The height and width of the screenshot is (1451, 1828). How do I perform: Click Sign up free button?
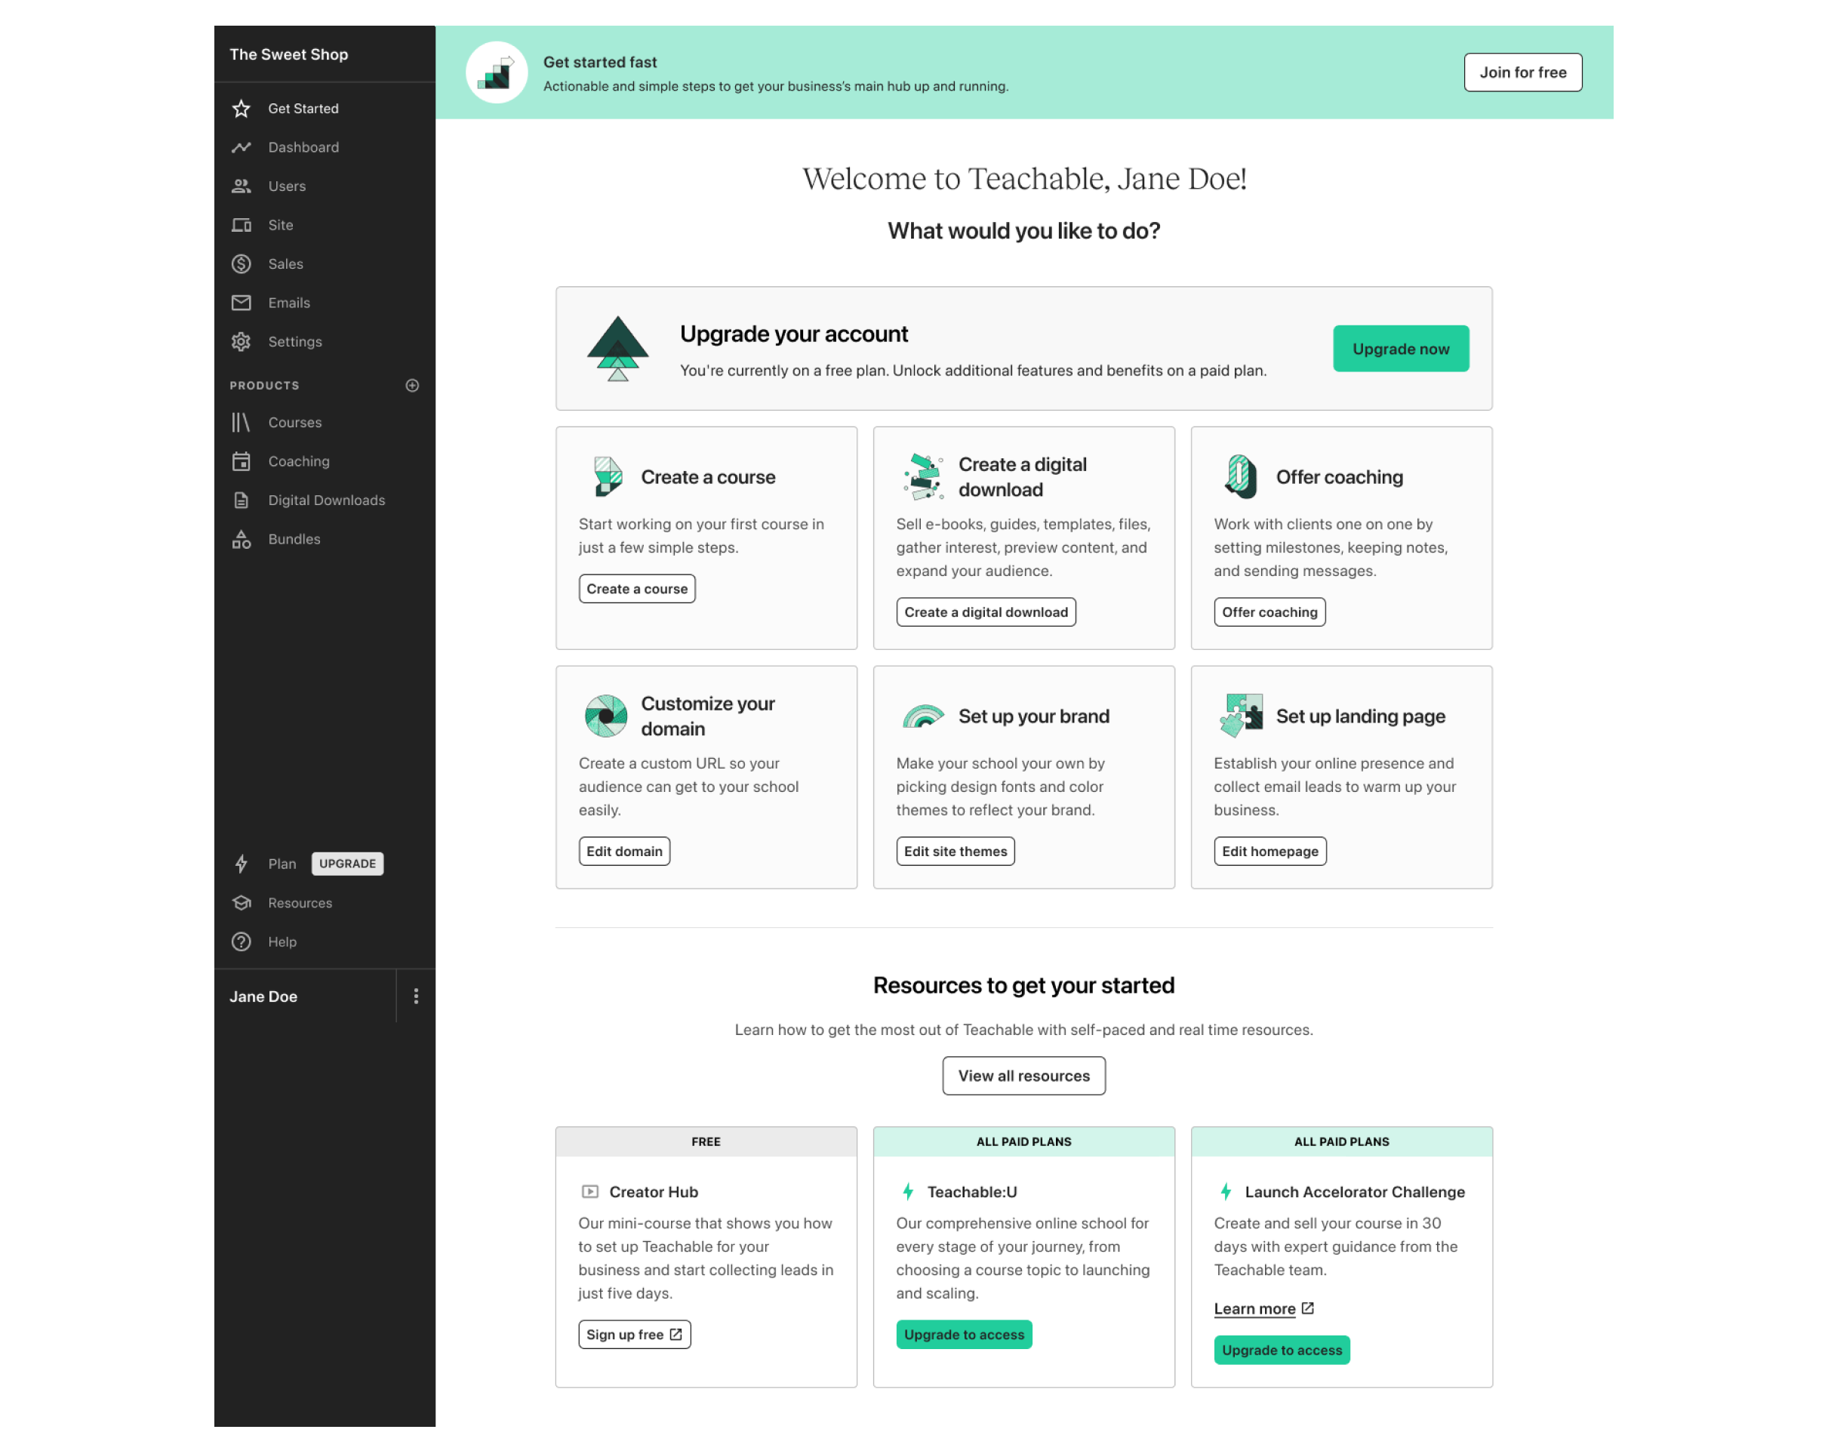click(x=633, y=1334)
